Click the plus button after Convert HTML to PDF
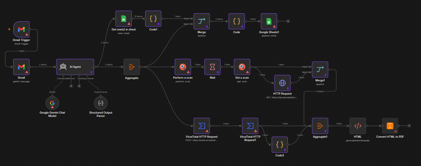This screenshot has height=166, width=421. click(409, 126)
